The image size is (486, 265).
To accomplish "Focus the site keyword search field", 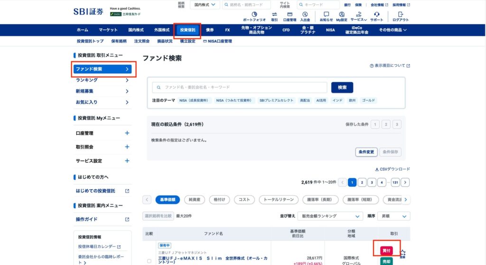I will tap(318, 5).
